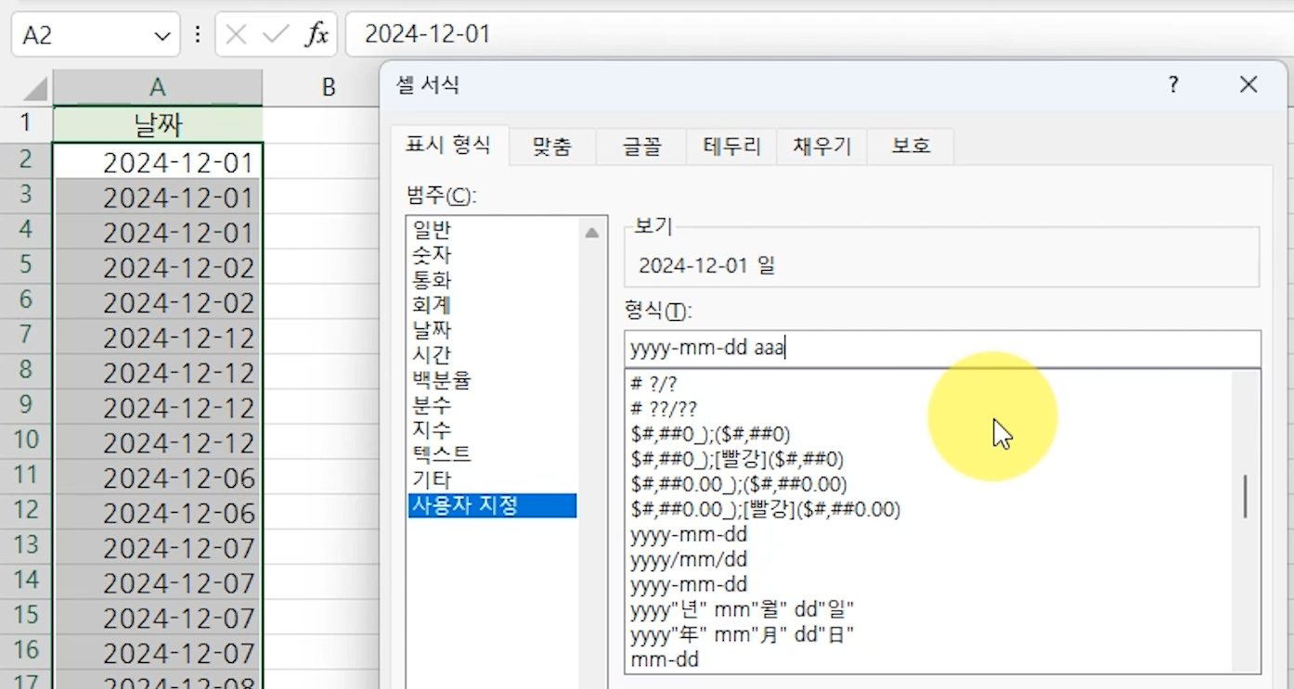Select 날짜 category in list
The image size is (1294, 689).
coord(492,329)
